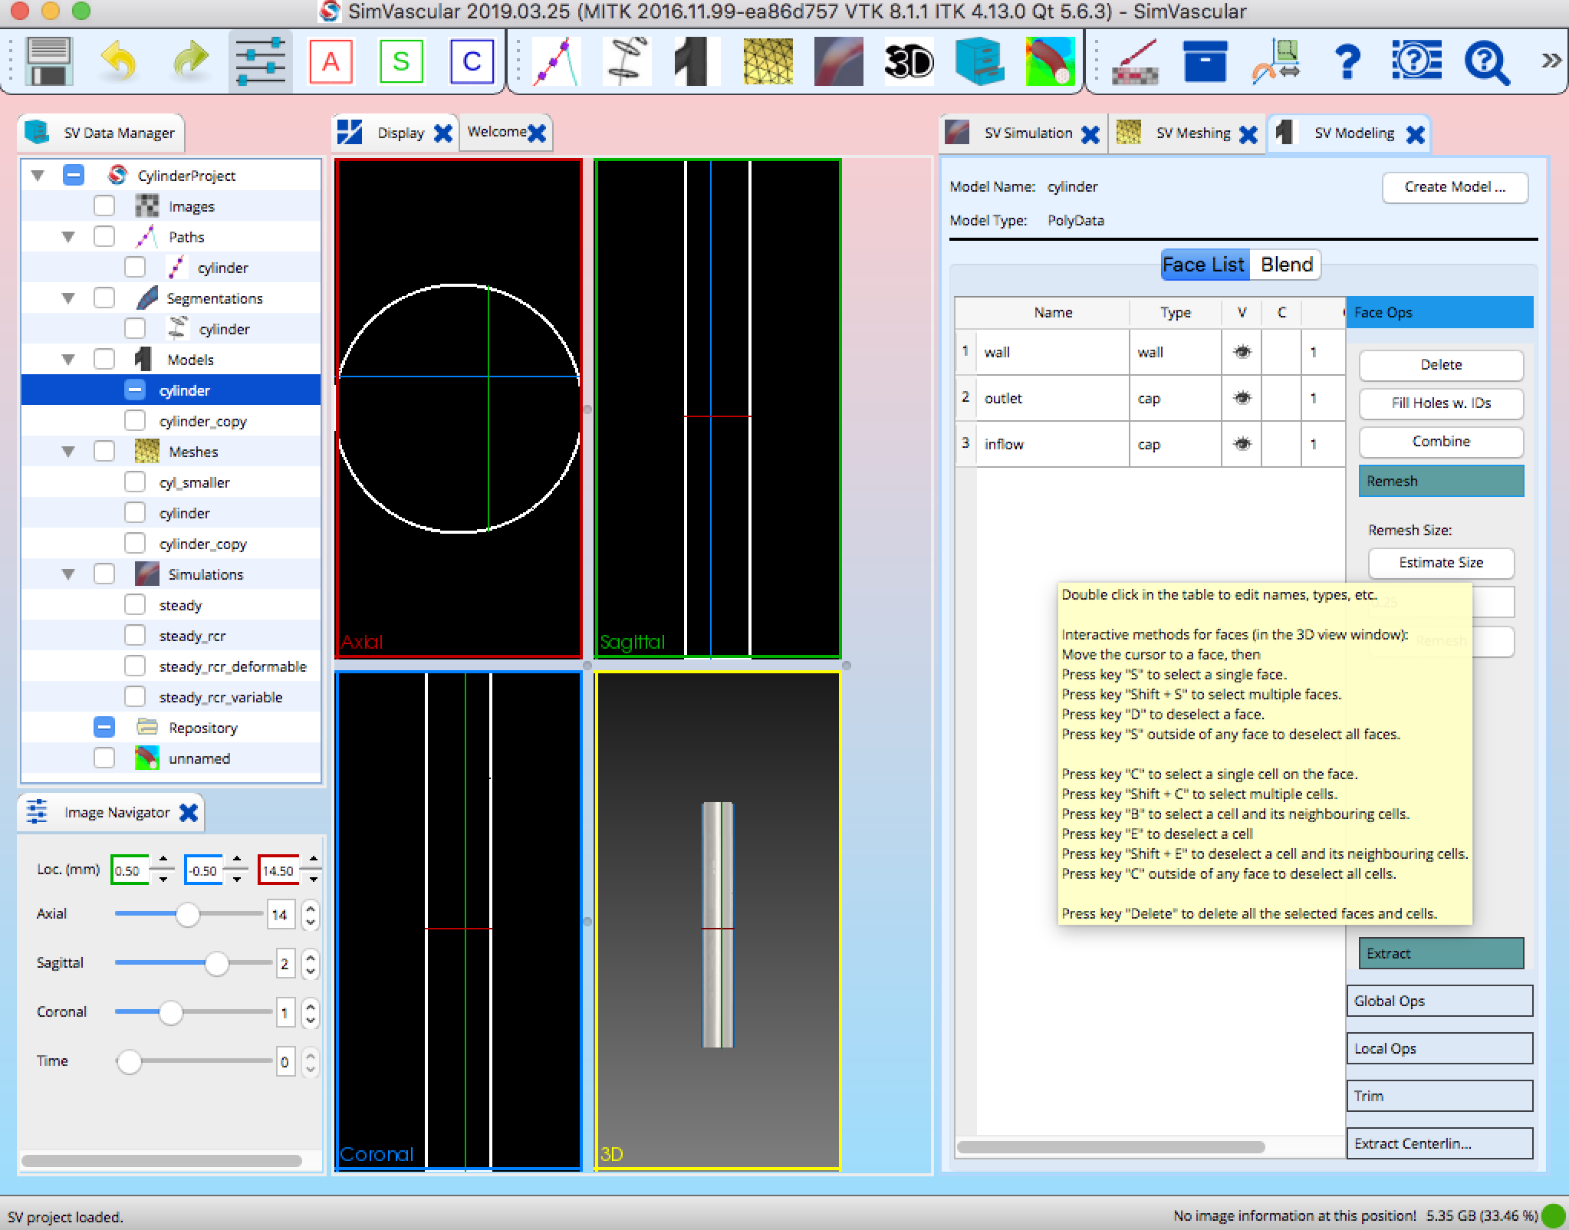The width and height of the screenshot is (1569, 1230).
Task: Collapse the Paths tree node
Action: tap(69, 235)
